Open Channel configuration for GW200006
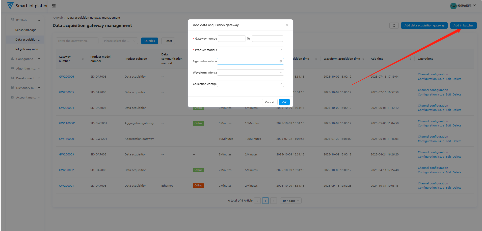Viewport: 482px width, 231px height. [x=433, y=74]
